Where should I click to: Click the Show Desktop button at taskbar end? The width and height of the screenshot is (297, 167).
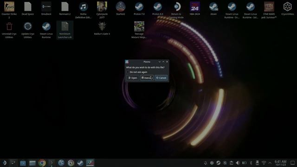292,163
